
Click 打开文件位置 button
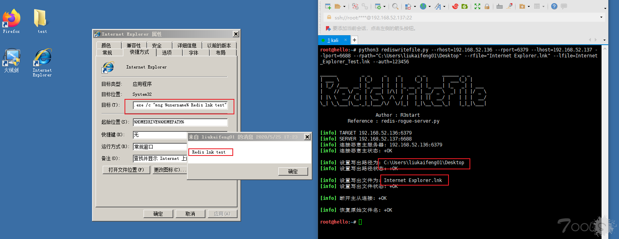click(126, 170)
